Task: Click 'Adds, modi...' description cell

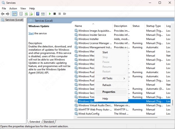Action: 122,39
